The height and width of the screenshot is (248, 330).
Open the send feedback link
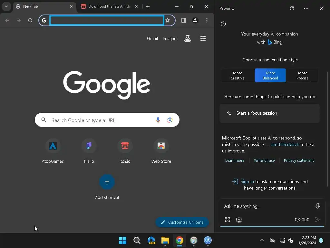pyautogui.click(x=285, y=144)
